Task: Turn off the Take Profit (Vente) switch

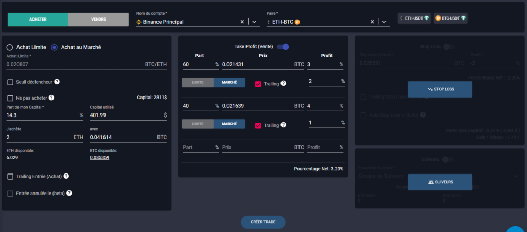Action: (x=283, y=47)
